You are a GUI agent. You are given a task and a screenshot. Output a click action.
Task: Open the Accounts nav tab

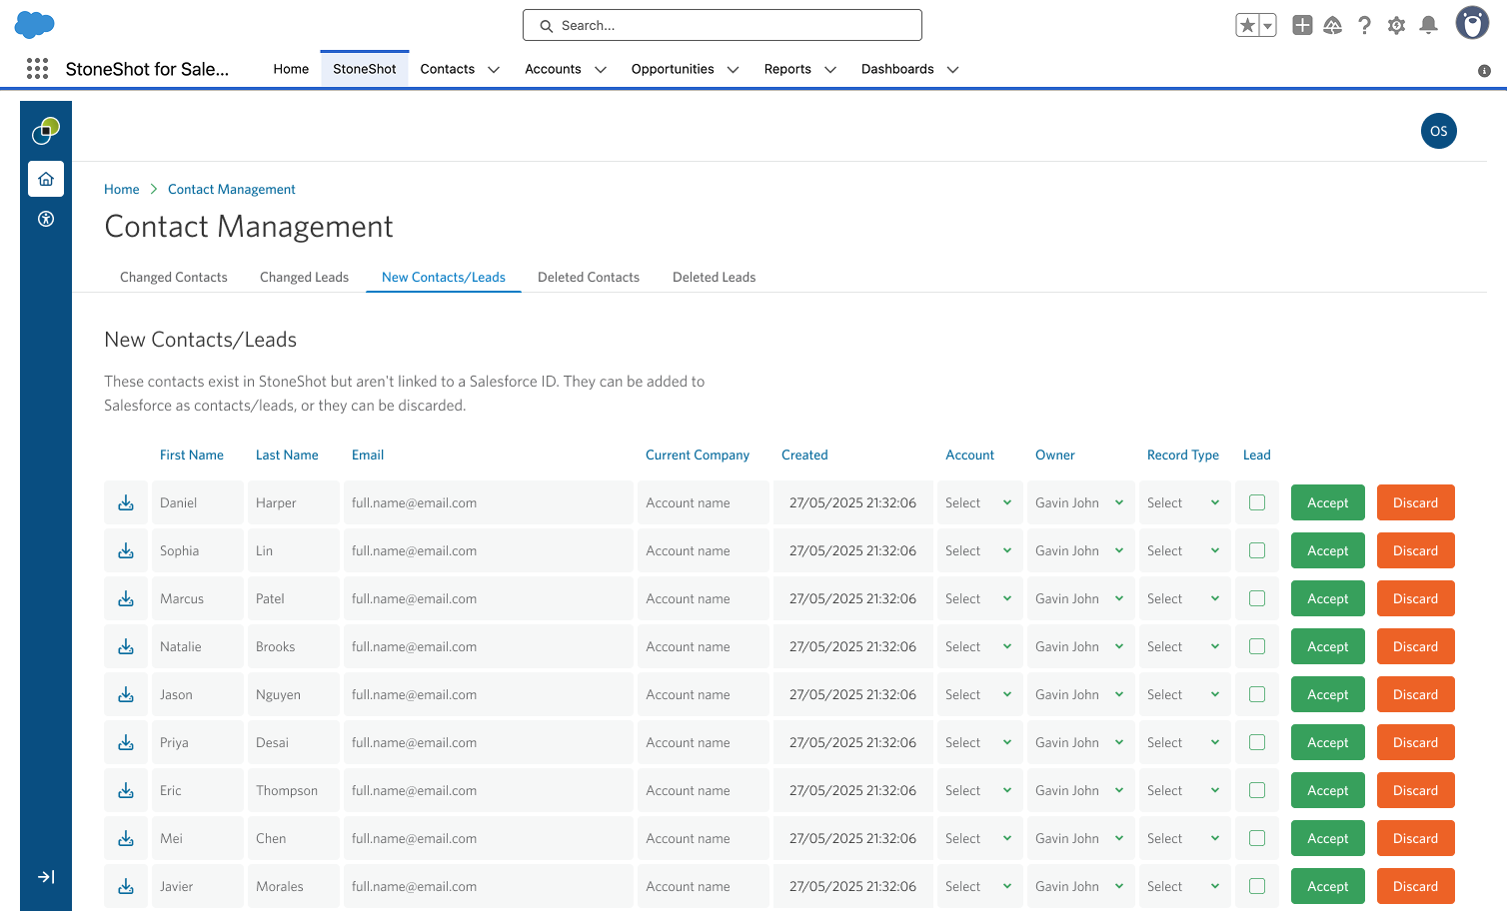click(x=553, y=69)
